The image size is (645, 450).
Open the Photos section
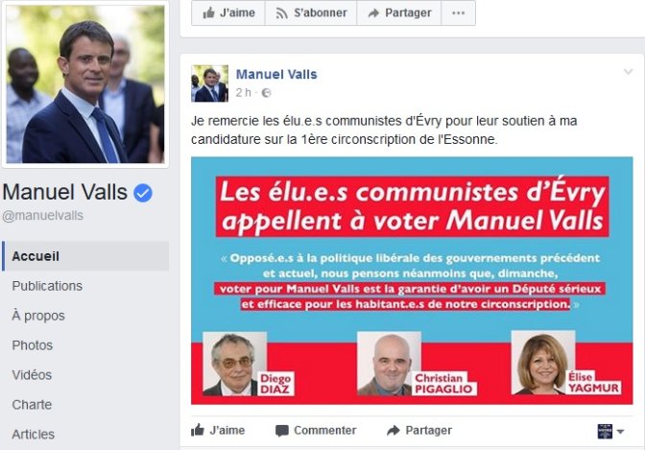[x=32, y=345]
